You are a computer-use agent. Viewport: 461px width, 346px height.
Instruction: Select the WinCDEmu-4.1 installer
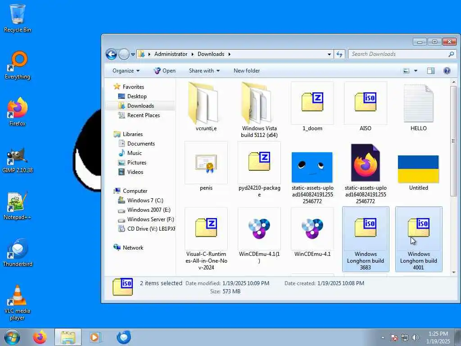pos(312,232)
